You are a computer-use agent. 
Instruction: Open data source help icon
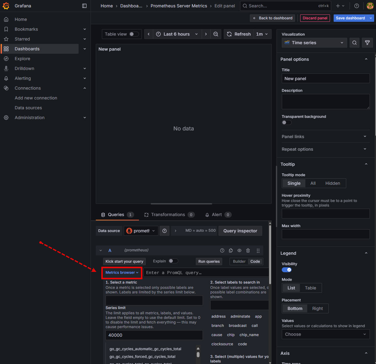[x=165, y=231]
